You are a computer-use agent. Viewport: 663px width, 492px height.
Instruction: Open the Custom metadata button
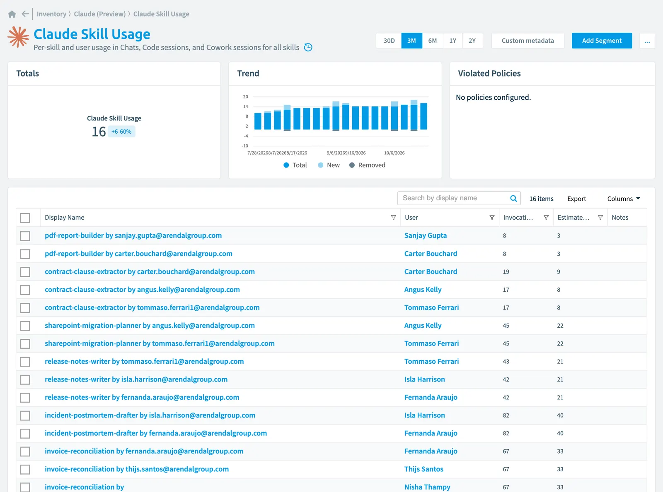[527, 41]
